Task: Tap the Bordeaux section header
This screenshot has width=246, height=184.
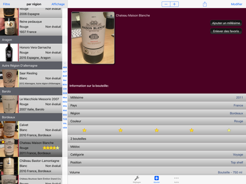Action: 31,117
